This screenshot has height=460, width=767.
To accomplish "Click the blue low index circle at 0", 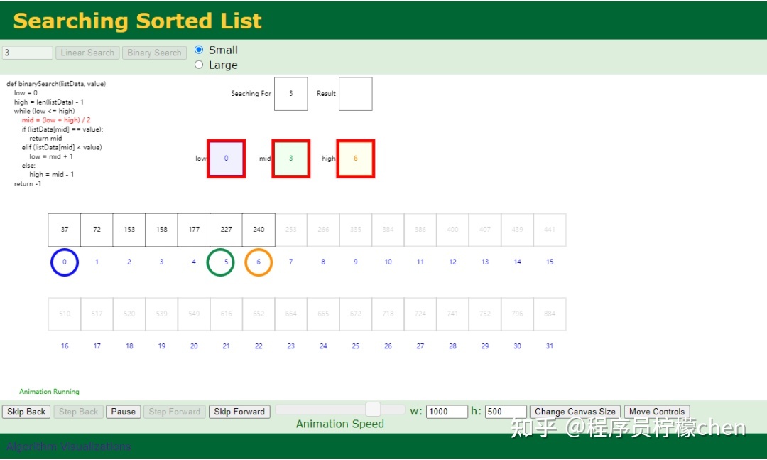I will click(x=65, y=262).
